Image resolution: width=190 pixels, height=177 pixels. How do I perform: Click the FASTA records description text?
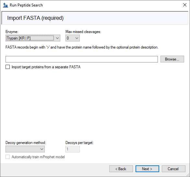(82, 47)
